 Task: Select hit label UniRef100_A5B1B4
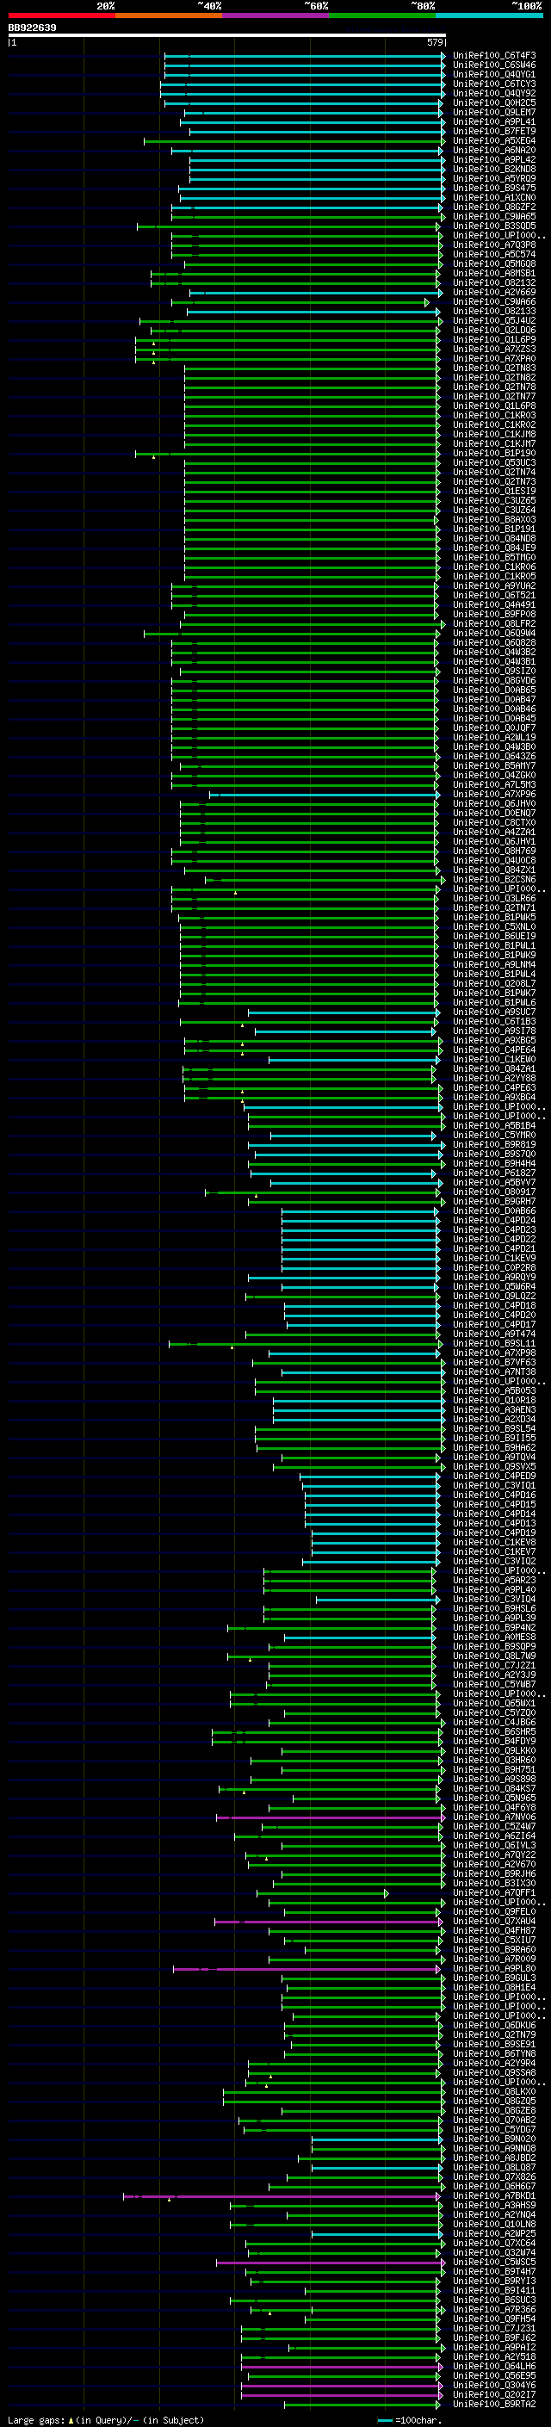[494, 1126]
